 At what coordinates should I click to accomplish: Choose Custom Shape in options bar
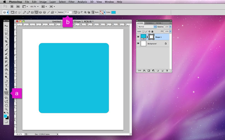click(53, 12)
